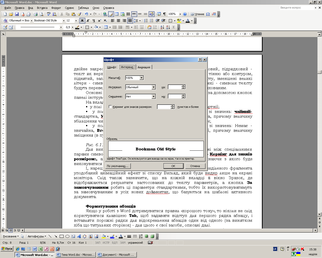Insert a text box from the Drawing toolbar
The image size is (322, 258).
click(x=73, y=236)
